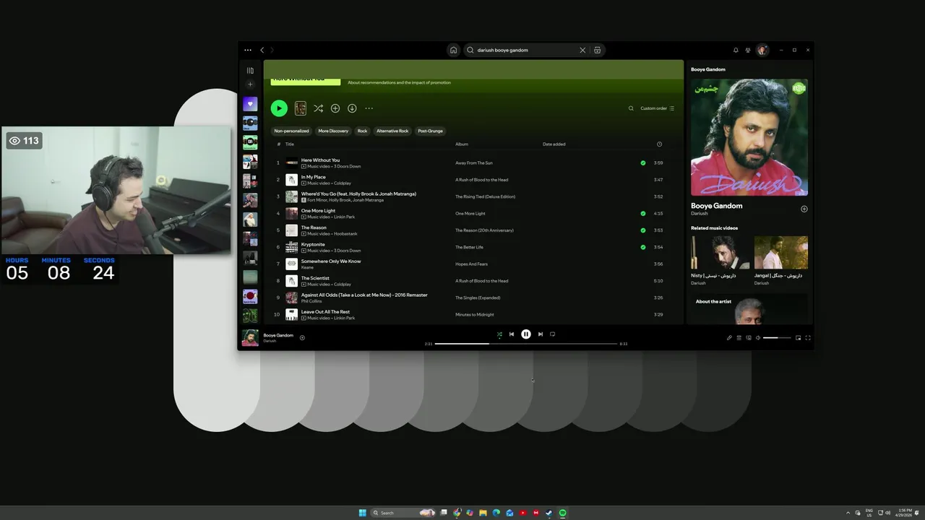The width and height of the screenshot is (925, 520).
Task: Toggle saved checkmark for The Reason
Action: (x=643, y=230)
